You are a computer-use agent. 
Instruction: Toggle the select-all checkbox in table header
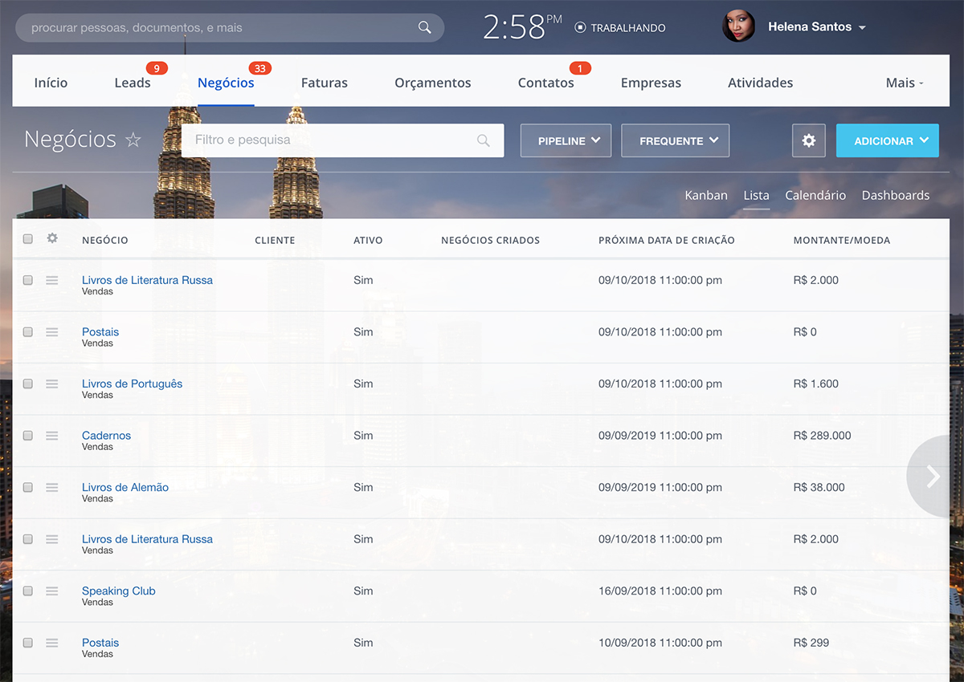coord(28,239)
